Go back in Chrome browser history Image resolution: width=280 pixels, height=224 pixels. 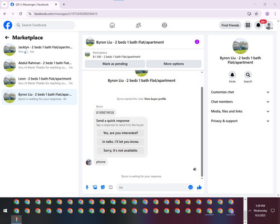point(5,13)
